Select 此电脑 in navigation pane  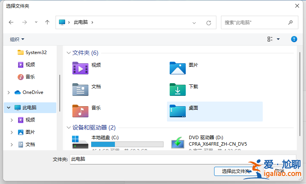tap(30, 107)
